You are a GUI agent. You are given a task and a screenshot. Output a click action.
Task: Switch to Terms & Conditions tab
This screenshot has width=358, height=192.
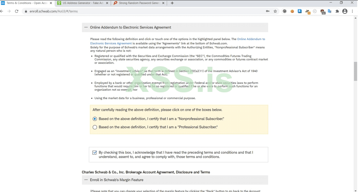[27, 3]
